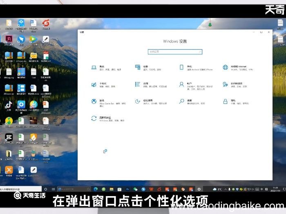Screen dimensions: 286x214
Task: Click the volume icon in the system tray
Action: (253, 189)
